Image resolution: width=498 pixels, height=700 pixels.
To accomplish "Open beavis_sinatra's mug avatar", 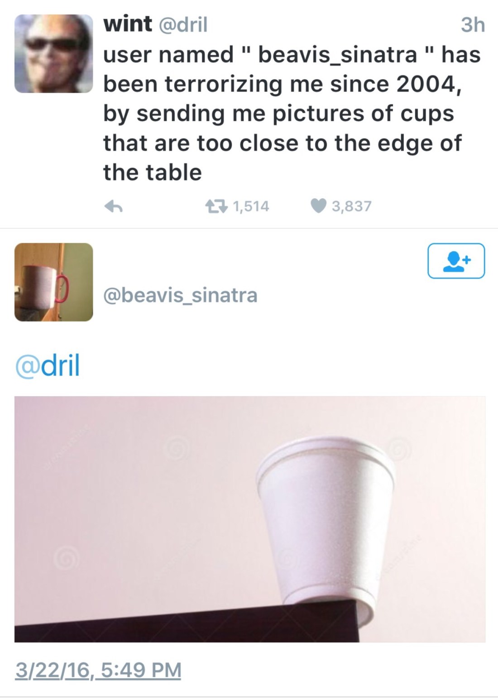I will (x=54, y=282).
